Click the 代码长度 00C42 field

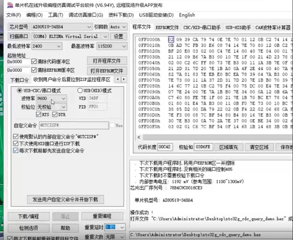point(165,147)
